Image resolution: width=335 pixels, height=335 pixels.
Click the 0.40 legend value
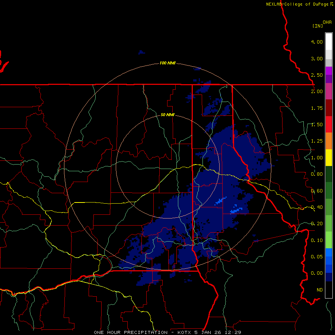point(317,207)
